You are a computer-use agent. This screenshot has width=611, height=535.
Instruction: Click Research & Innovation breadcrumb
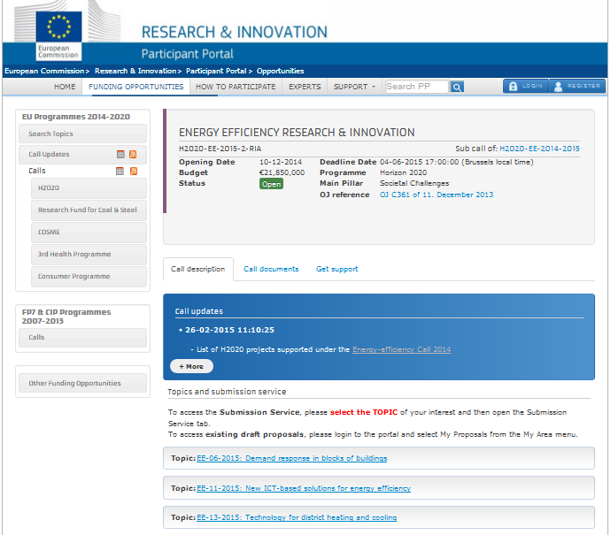135,71
